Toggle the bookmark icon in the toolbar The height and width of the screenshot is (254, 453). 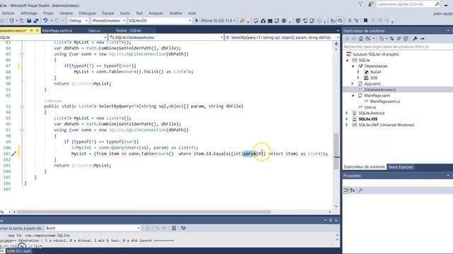[x=365, y=20]
